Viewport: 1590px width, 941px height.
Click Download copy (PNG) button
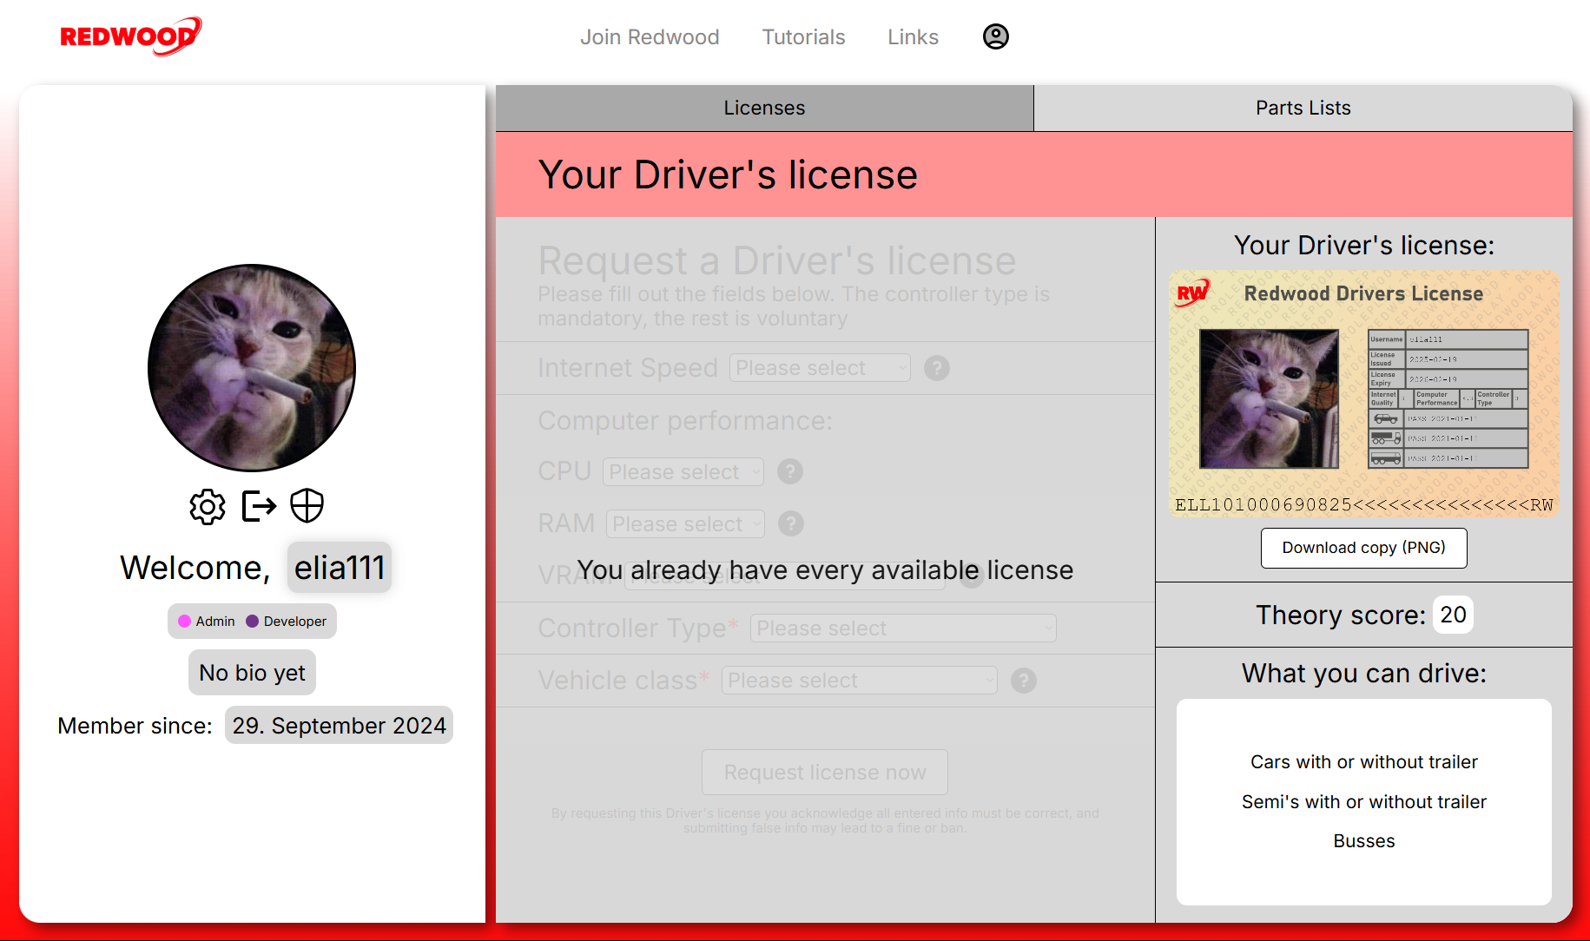click(x=1363, y=548)
